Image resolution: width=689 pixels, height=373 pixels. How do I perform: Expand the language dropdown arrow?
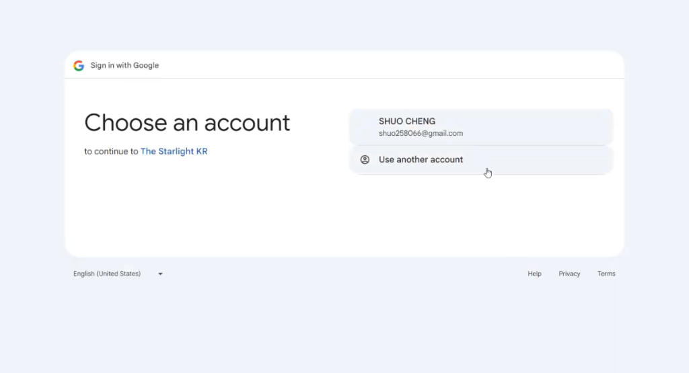click(x=160, y=274)
